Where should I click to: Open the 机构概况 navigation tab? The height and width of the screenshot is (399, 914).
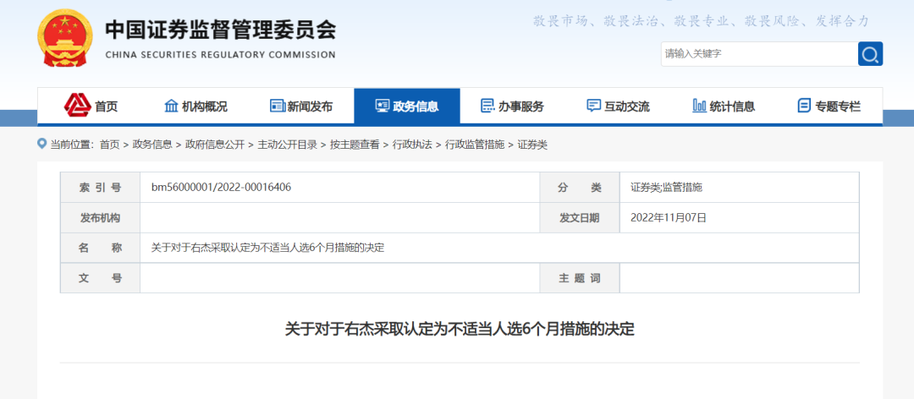click(x=195, y=106)
